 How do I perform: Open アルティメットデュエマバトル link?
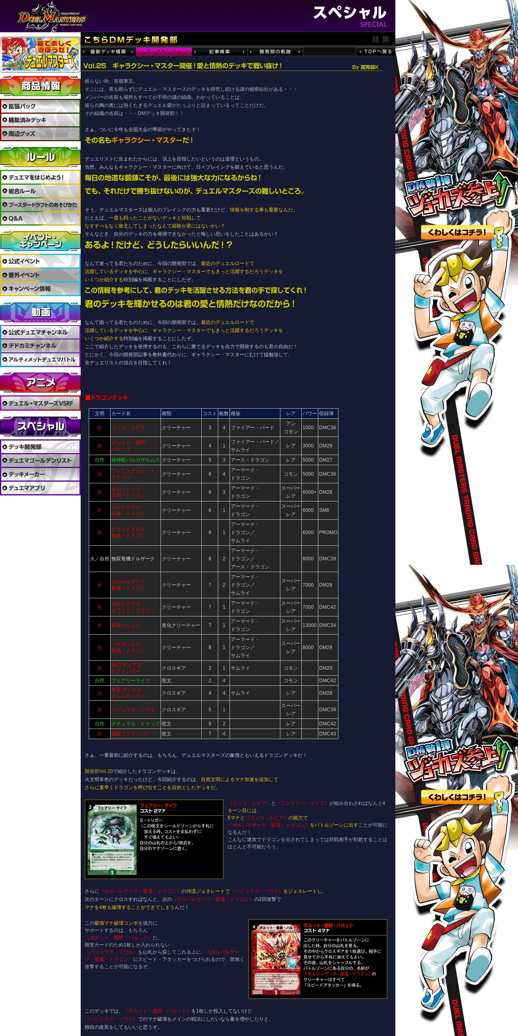tap(40, 359)
